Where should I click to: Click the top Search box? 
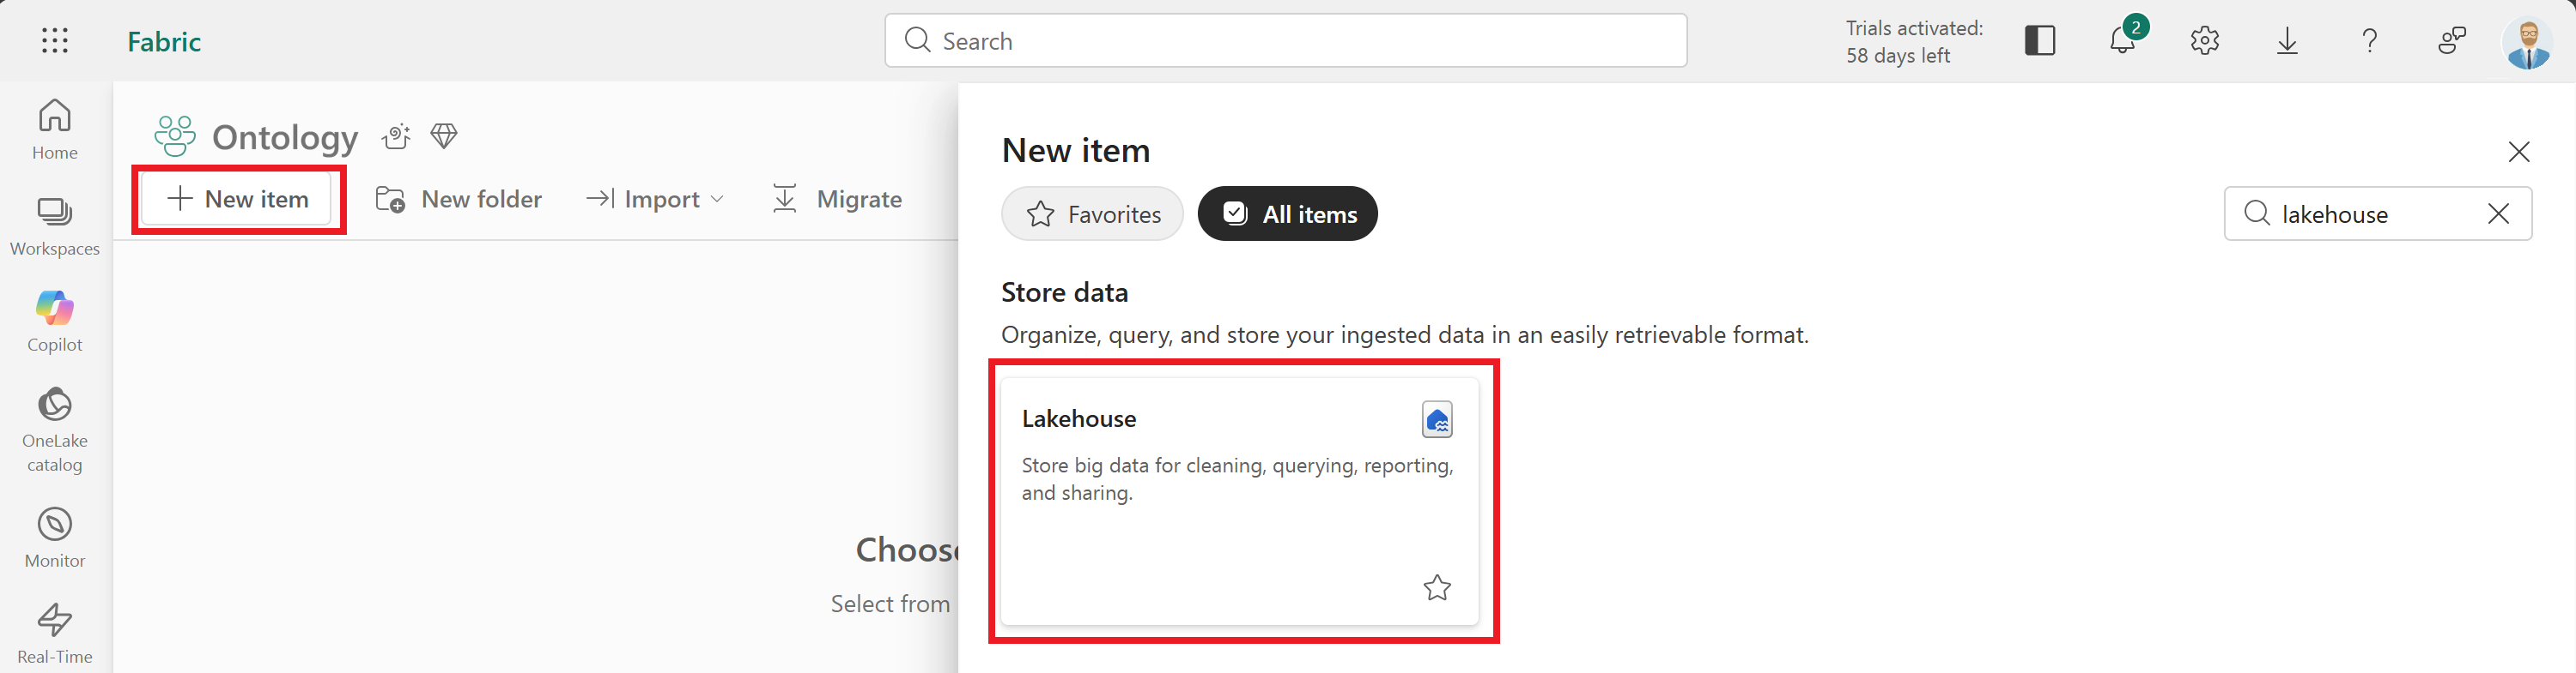(x=1285, y=41)
